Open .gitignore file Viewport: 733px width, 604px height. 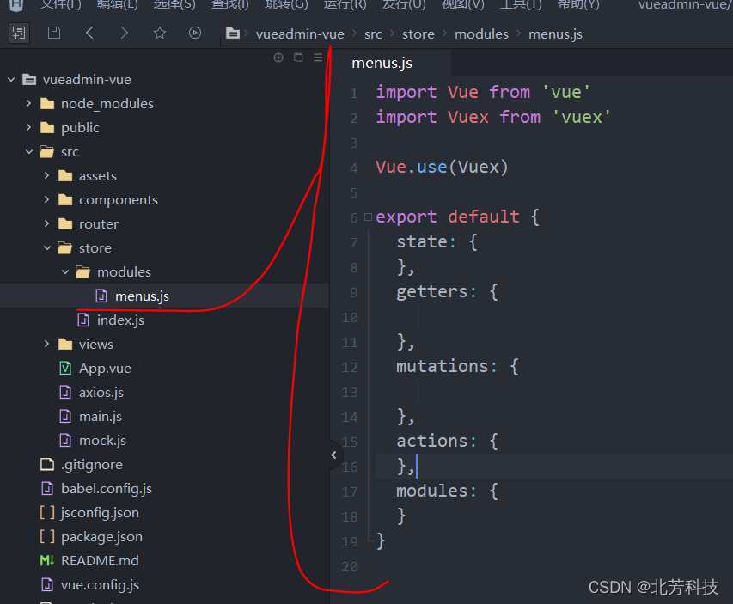(x=92, y=465)
